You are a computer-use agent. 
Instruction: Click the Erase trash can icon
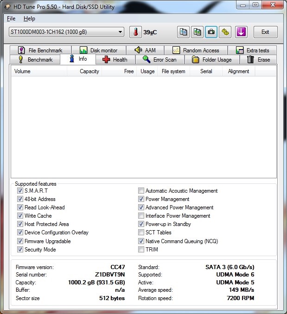click(250, 59)
